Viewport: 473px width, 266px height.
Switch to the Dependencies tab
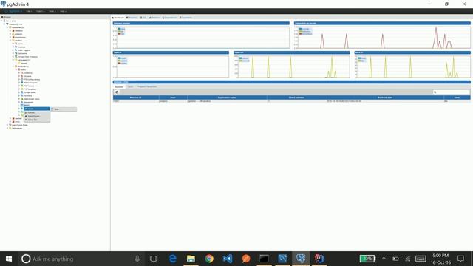pyautogui.click(x=170, y=18)
